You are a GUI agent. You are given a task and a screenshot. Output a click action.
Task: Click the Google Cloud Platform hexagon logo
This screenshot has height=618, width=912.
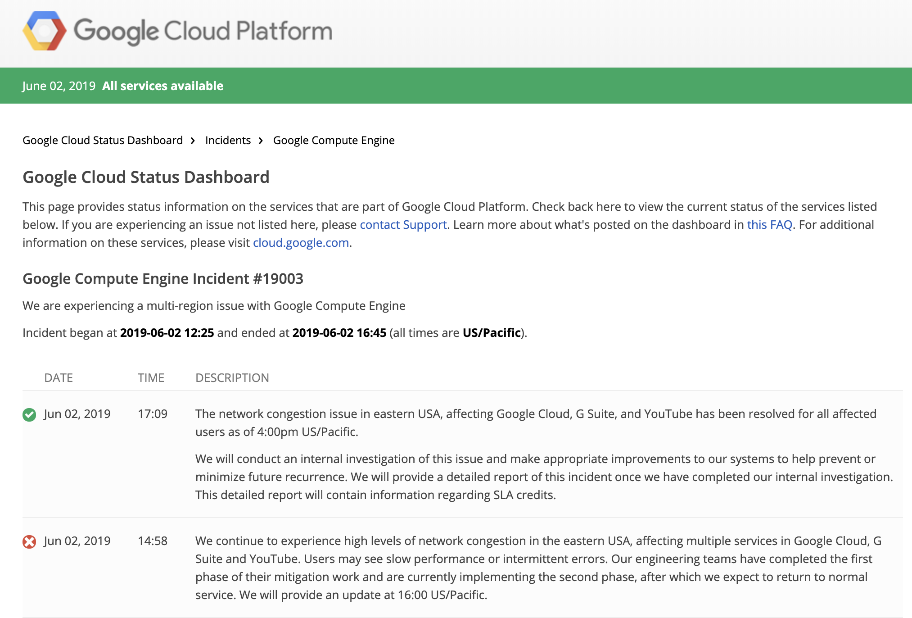[44, 31]
